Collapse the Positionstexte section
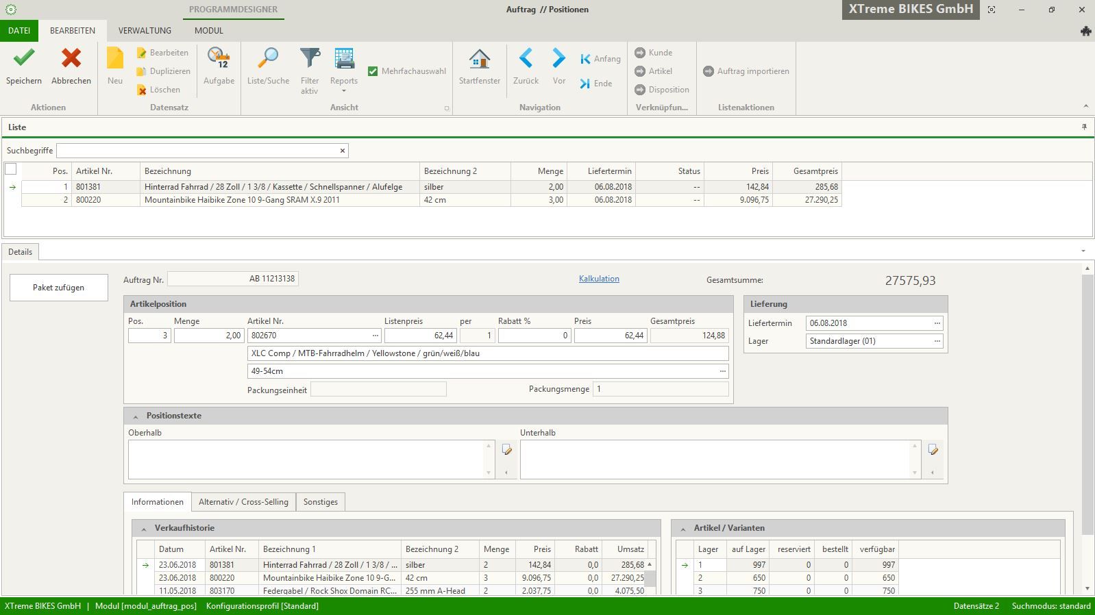The height and width of the screenshot is (615, 1095). pos(136,416)
